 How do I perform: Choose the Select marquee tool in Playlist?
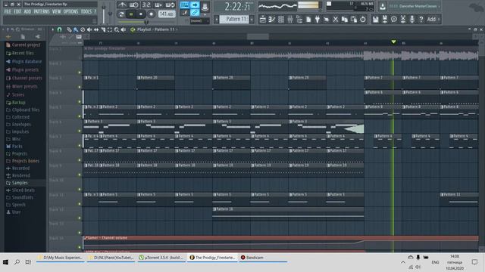pyautogui.click(x=110, y=29)
